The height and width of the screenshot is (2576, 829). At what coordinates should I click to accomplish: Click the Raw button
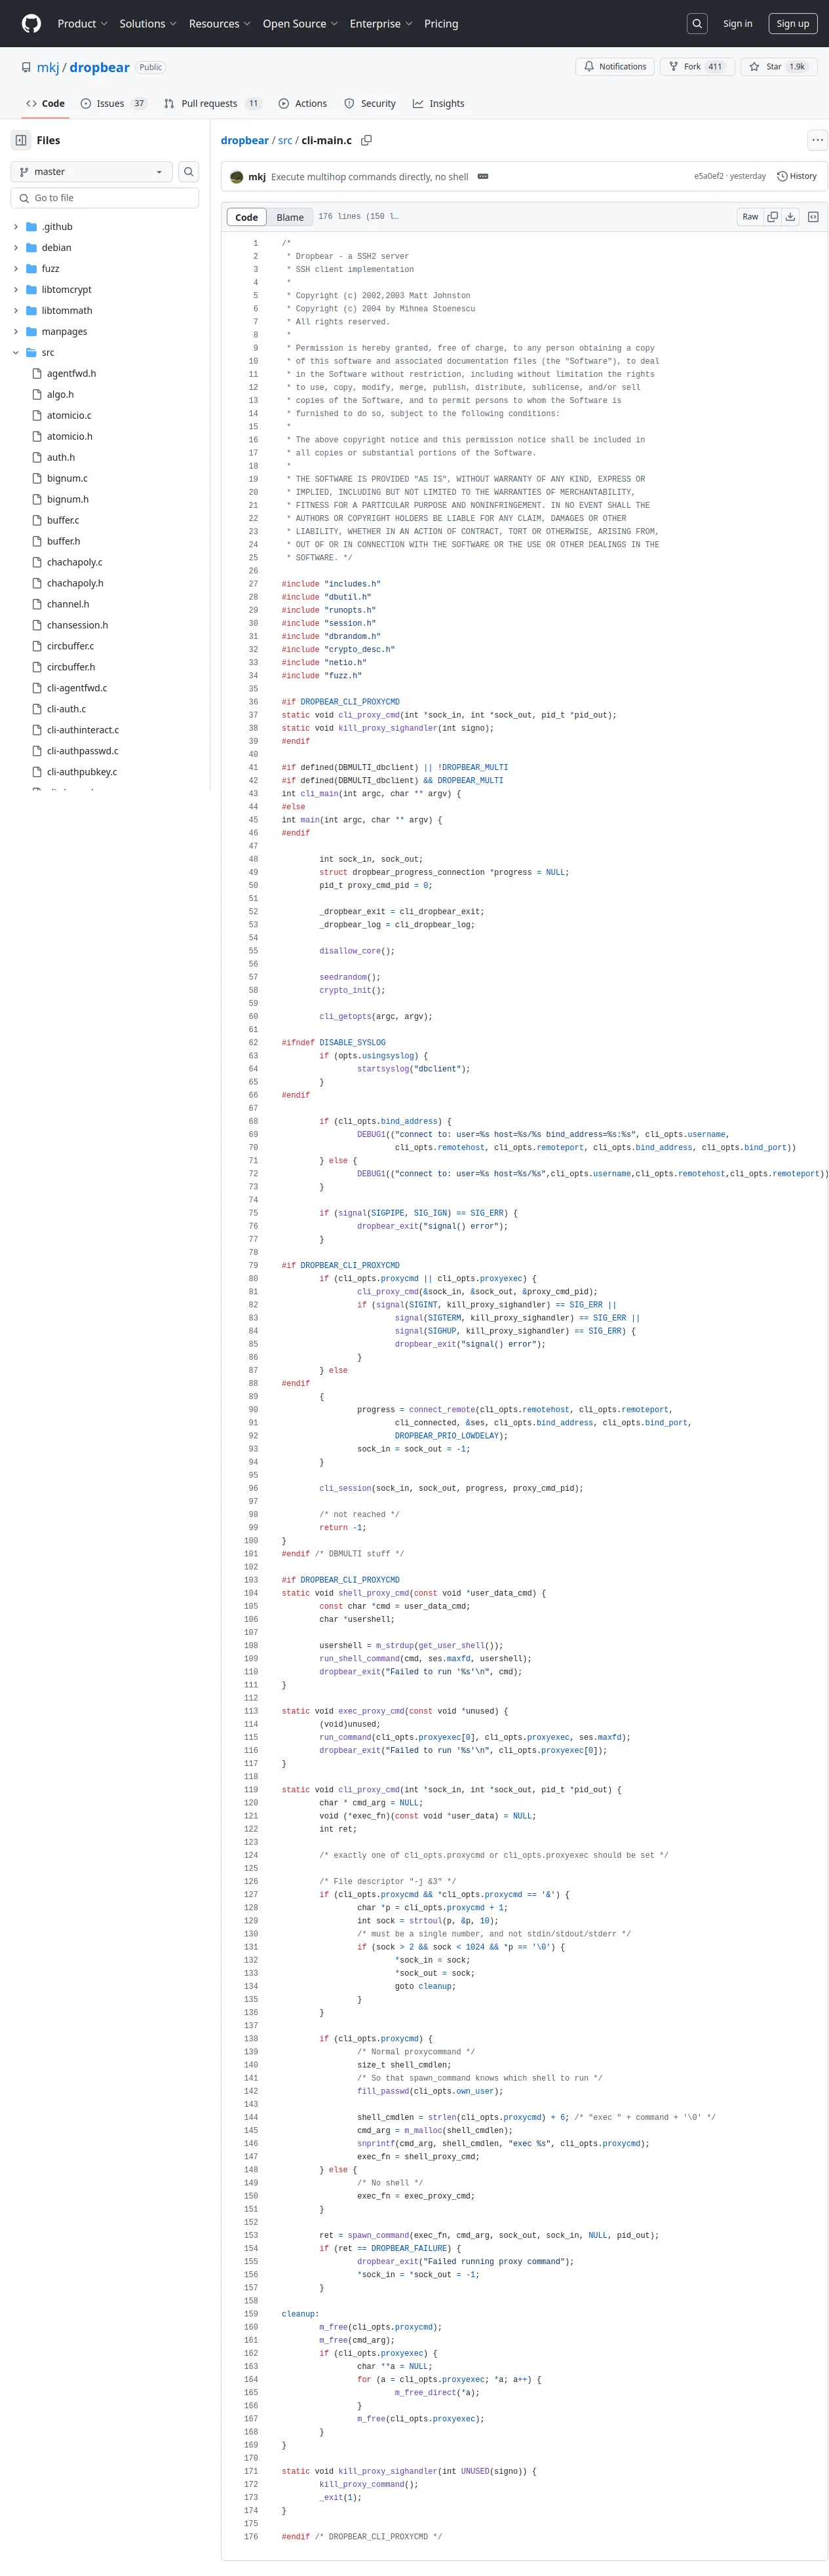point(750,217)
